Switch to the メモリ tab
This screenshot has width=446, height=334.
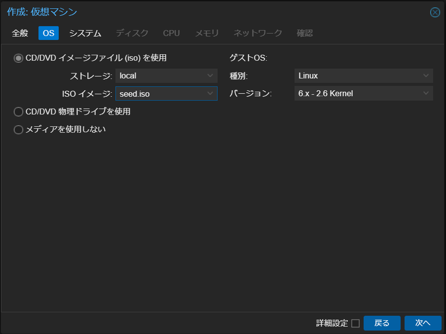[207, 33]
